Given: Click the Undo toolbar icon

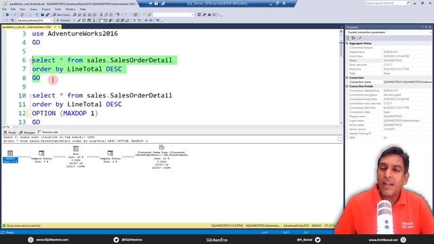Looking at the screenshot, I should (x=118, y=15).
